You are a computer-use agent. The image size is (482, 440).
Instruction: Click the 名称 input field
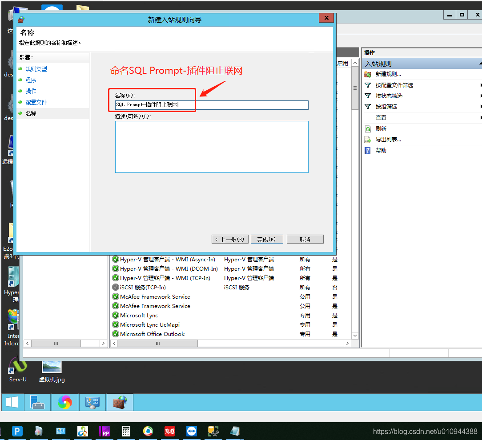point(212,105)
